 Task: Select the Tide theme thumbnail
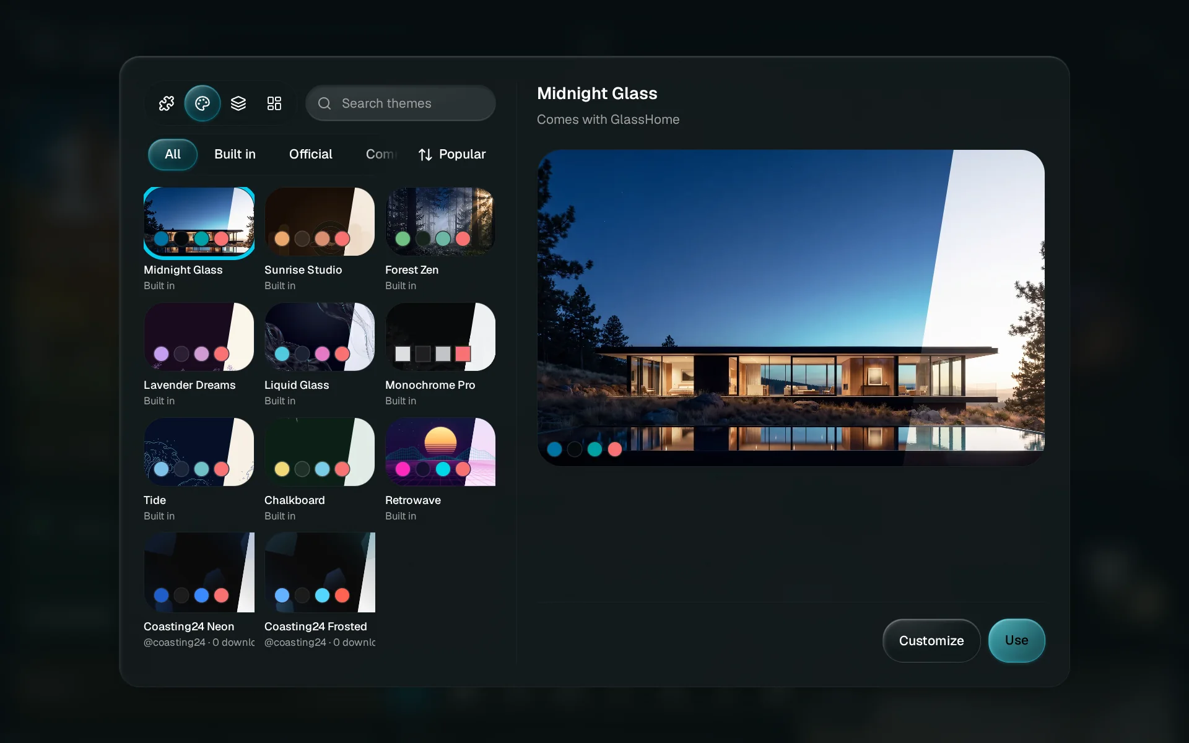[199, 452]
